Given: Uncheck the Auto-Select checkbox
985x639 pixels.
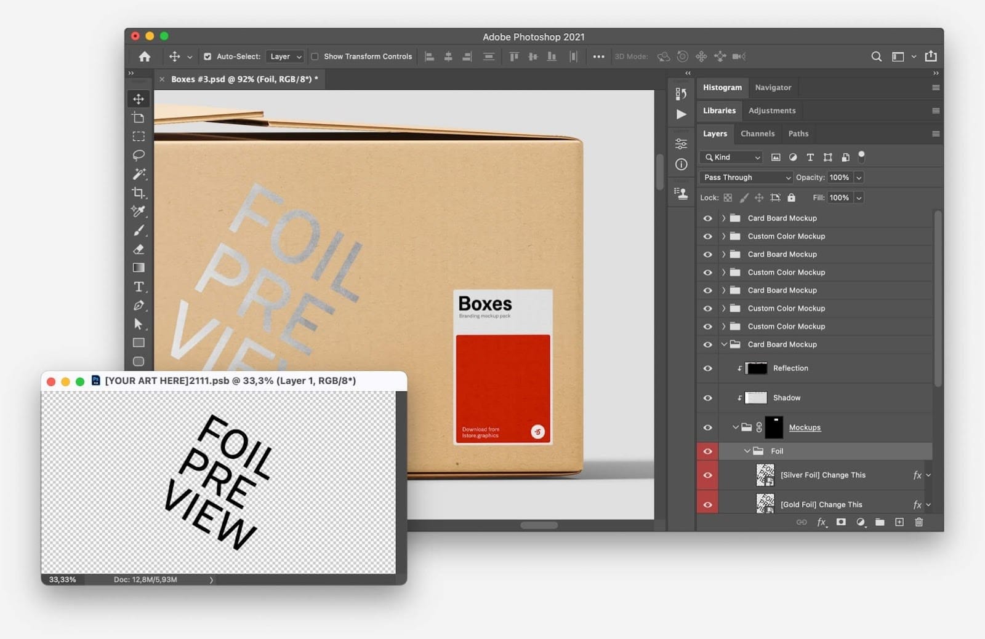Looking at the screenshot, I should (207, 57).
